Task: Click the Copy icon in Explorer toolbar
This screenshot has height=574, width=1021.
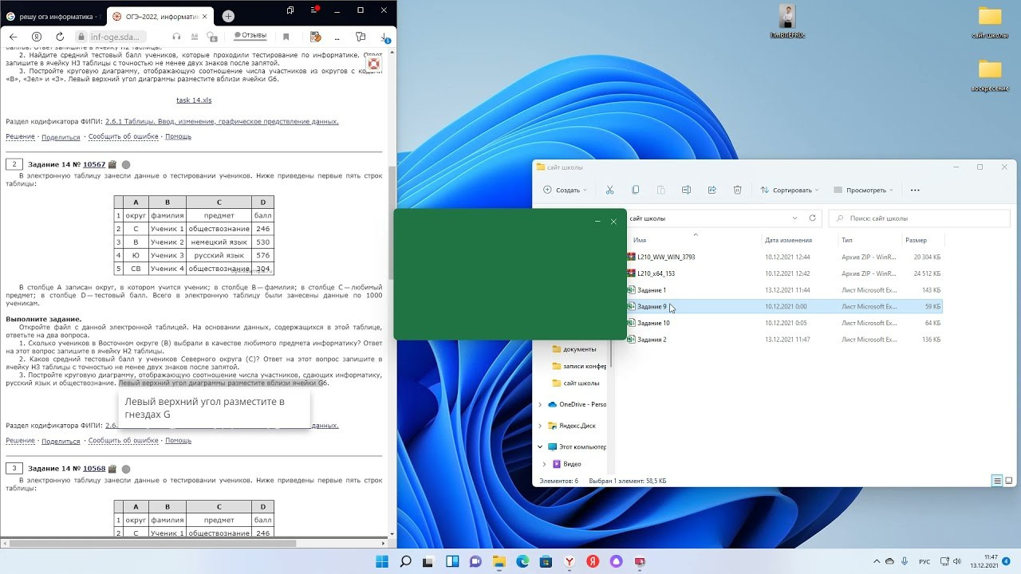Action: (635, 191)
